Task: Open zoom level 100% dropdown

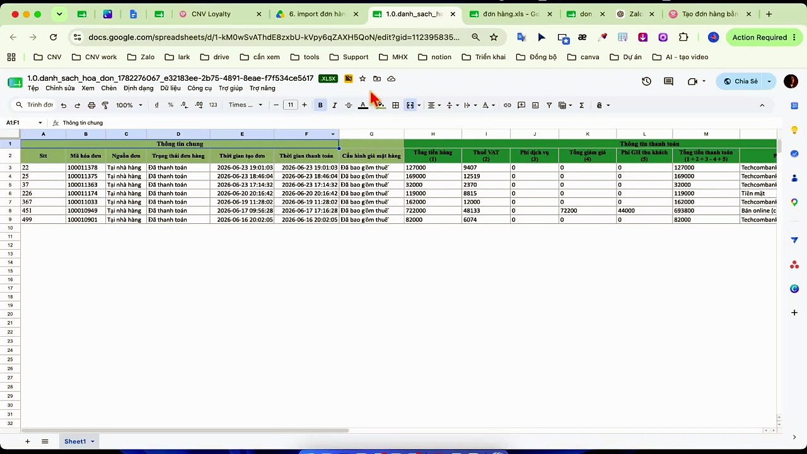Action: [x=129, y=105]
